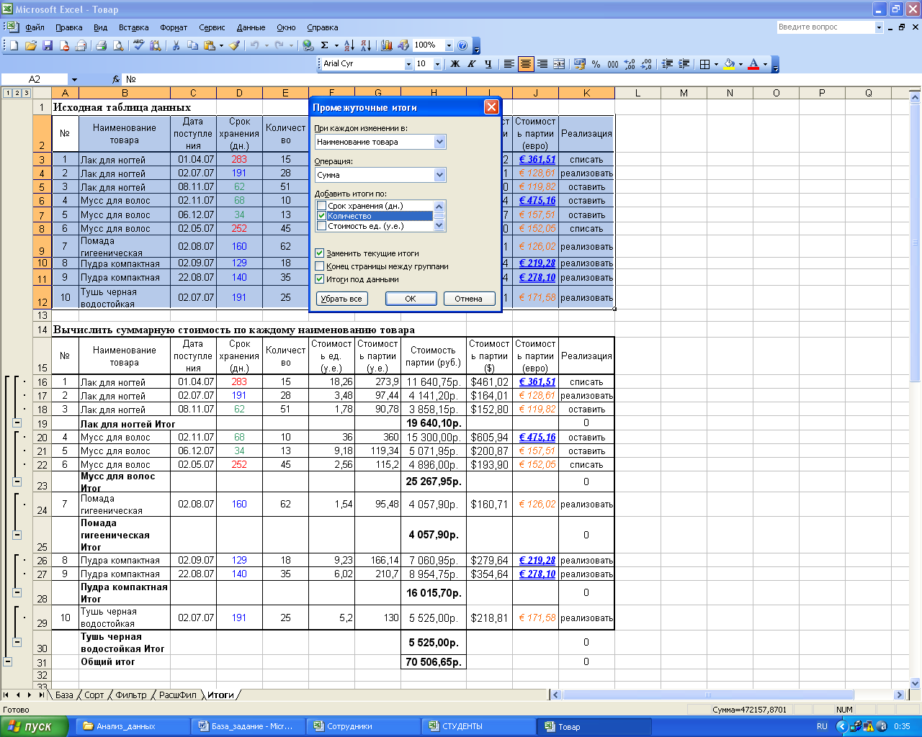Copy selection using toolbar icon
This screenshot has width=922, height=737.
tap(192, 45)
